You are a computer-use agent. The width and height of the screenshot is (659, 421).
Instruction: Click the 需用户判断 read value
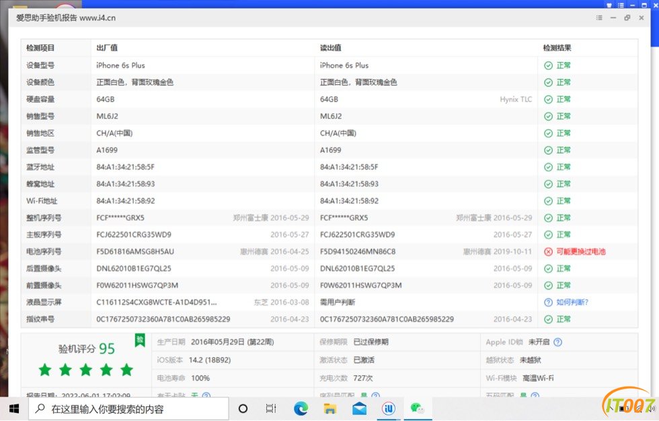[x=338, y=303]
